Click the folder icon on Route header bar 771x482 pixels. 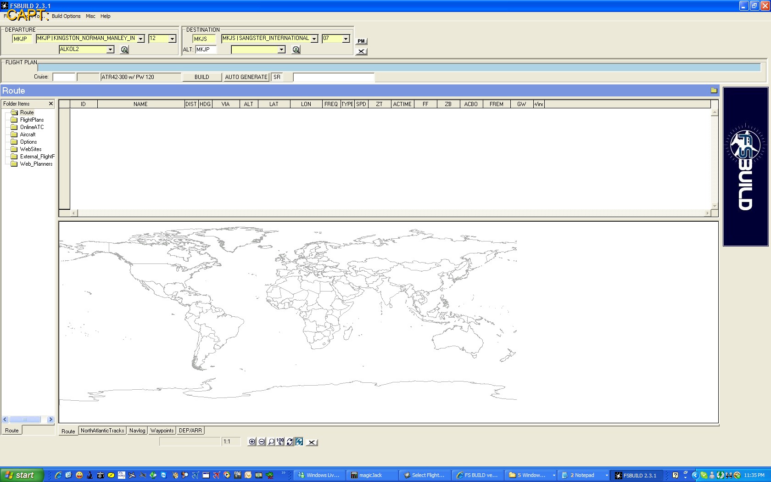click(x=714, y=90)
